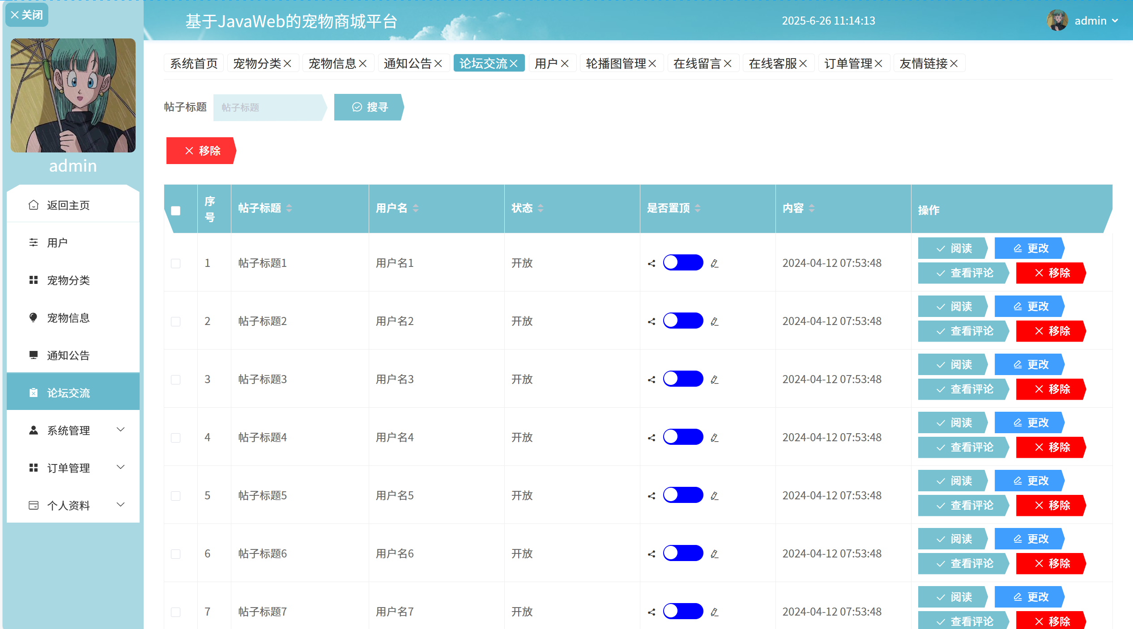This screenshot has height=629, width=1133.
Task: Click the red 移除 bulk delete button
Action: pyautogui.click(x=200, y=151)
